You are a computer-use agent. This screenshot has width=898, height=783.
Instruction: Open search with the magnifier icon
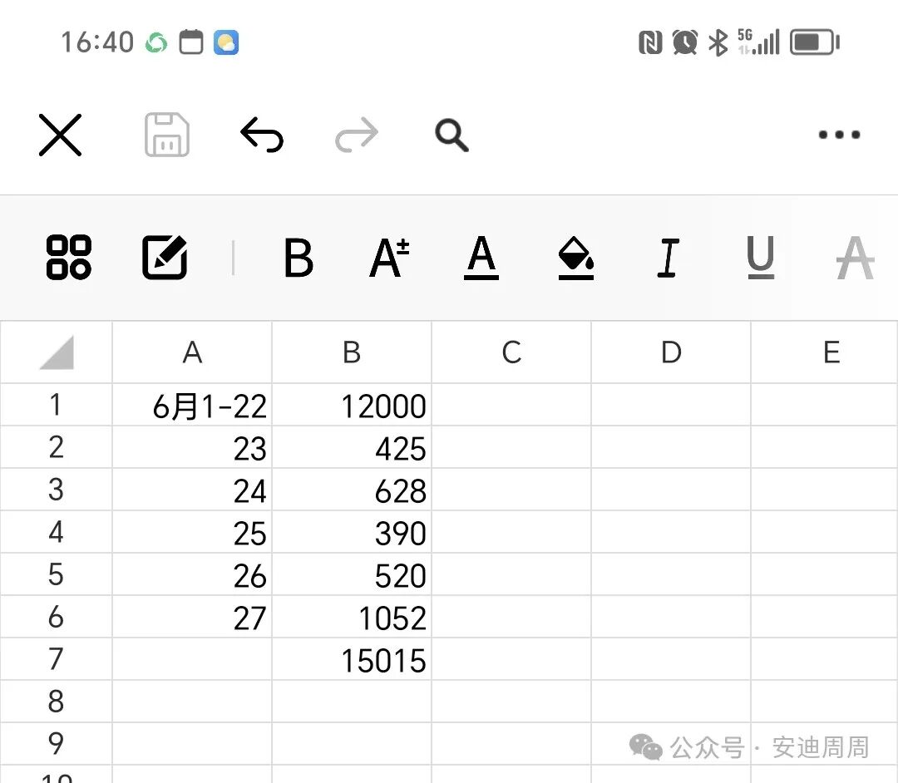pyautogui.click(x=451, y=135)
